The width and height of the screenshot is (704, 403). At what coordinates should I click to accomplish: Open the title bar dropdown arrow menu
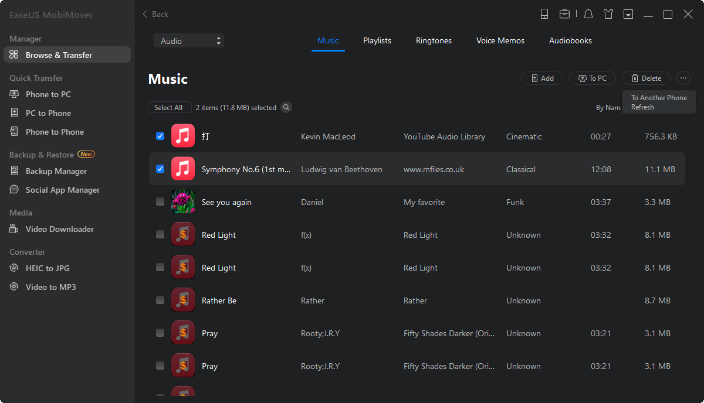coord(628,14)
